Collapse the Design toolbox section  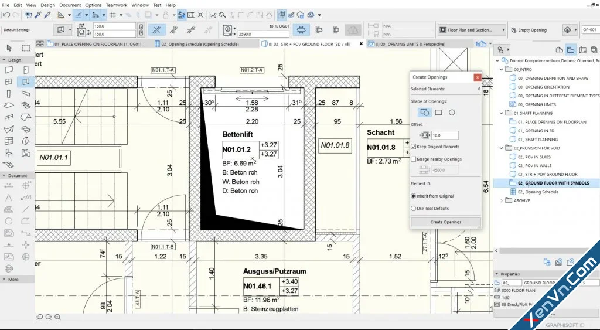[x=4, y=60]
